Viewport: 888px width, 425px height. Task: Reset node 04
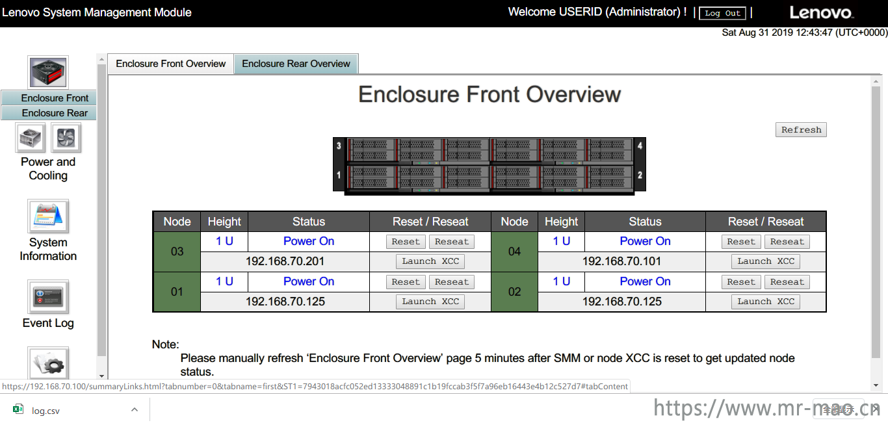[x=741, y=242]
